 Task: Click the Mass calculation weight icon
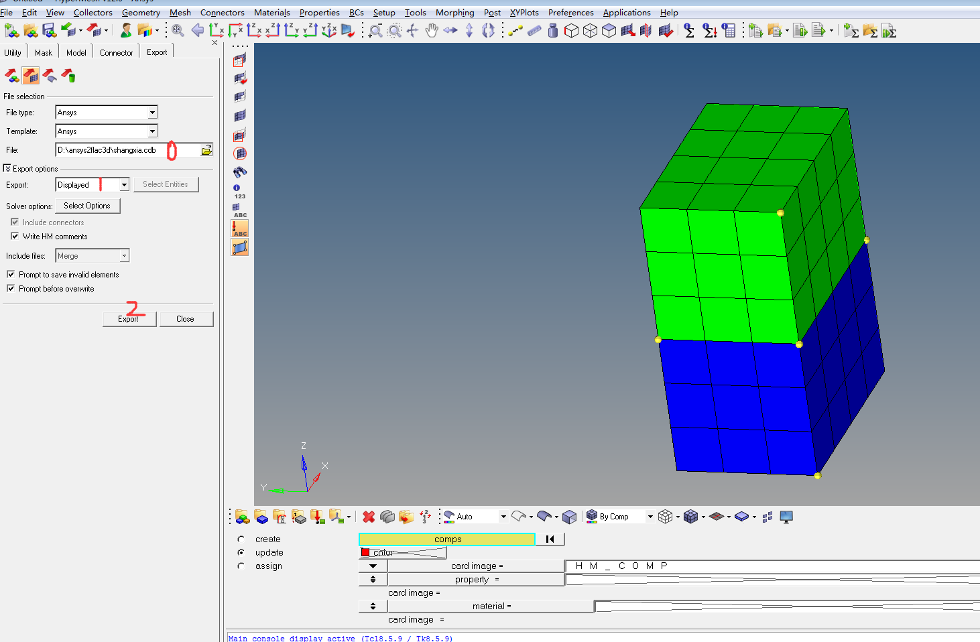click(x=553, y=30)
